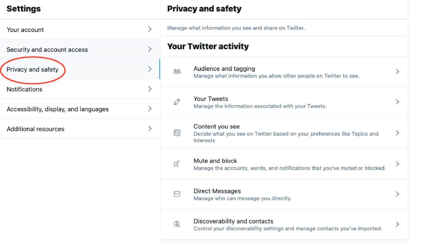Open Your account settings

[25, 30]
